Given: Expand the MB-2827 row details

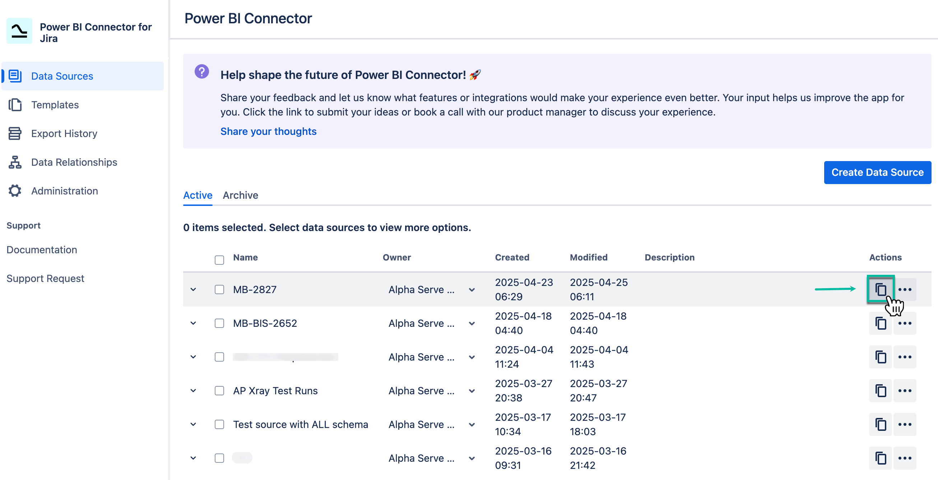Looking at the screenshot, I should pos(193,290).
